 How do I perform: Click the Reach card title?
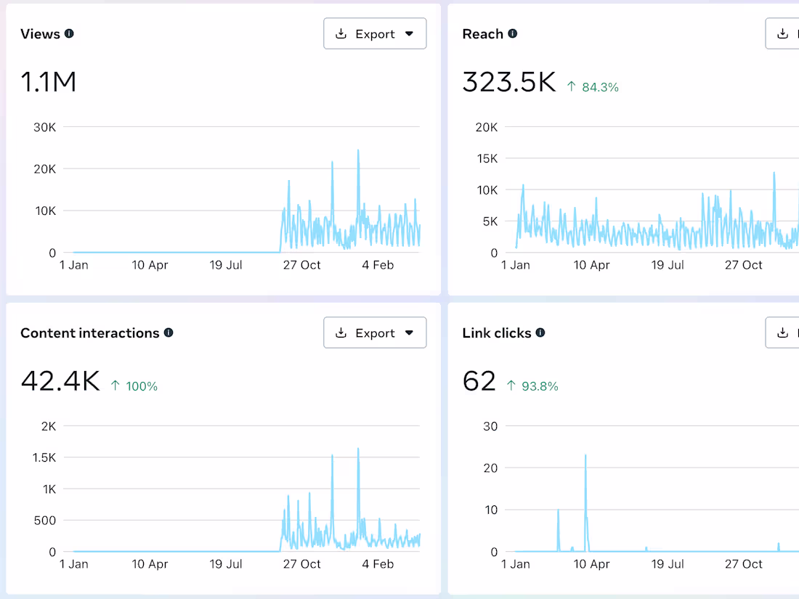[x=482, y=34]
